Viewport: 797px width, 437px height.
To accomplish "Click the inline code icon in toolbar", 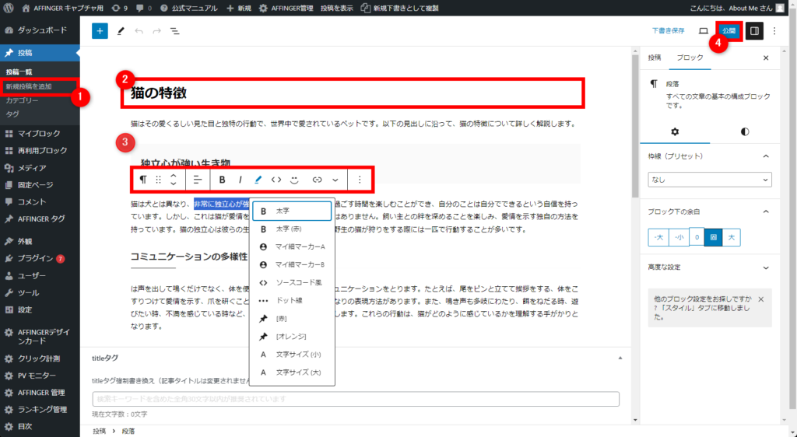I will [276, 179].
